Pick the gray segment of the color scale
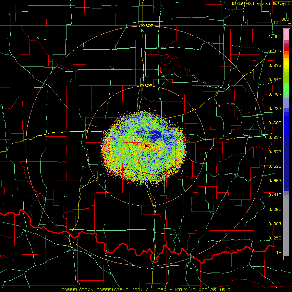The height and width of the screenshot is (292, 292). [x=286, y=225]
